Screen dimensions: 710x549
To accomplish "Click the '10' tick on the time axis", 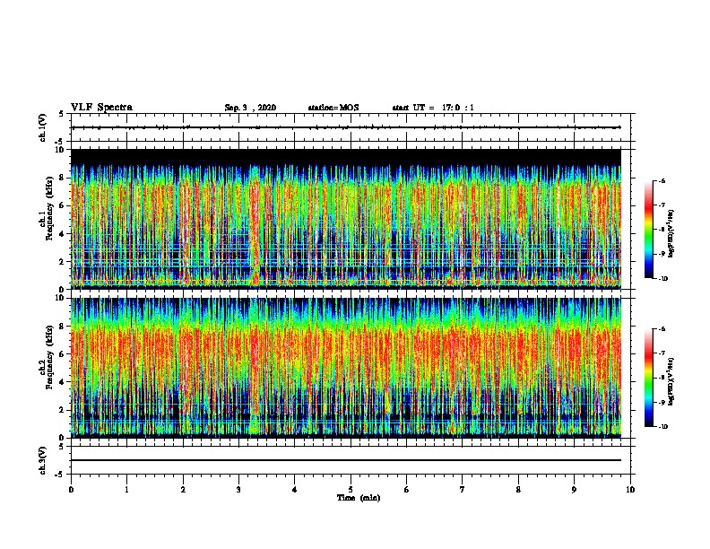I will pos(630,490).
